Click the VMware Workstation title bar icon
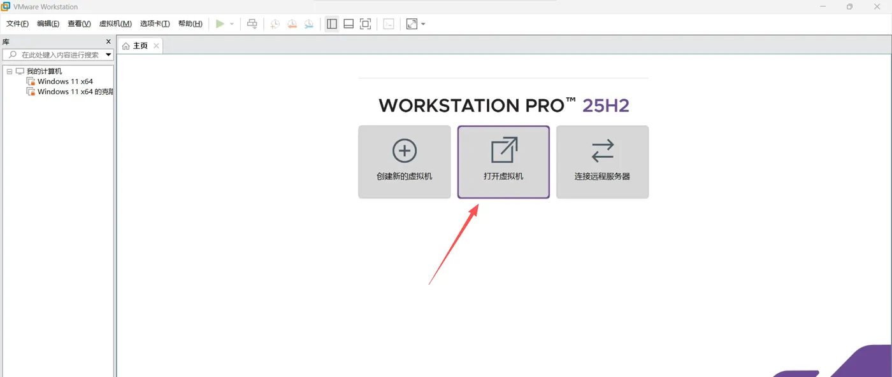 (x=5, y=6)
